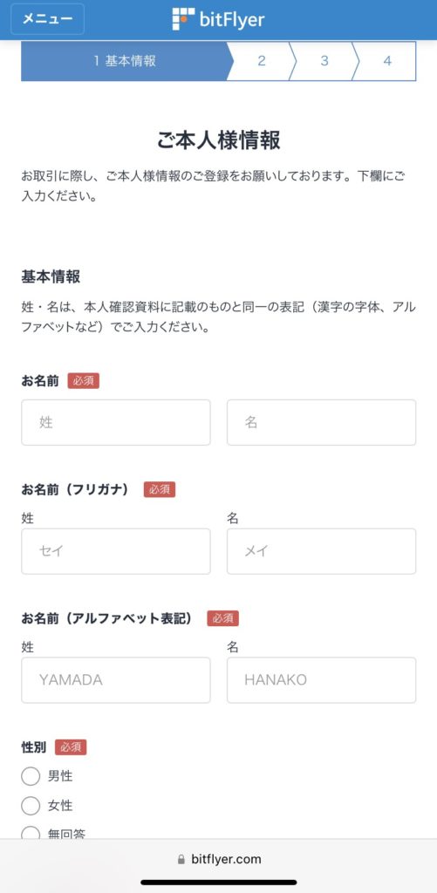Click the HANAKO alphabet given name field
The image size is (437, 893).
click(x=321, y=680)
